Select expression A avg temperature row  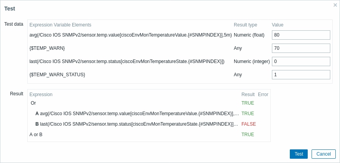[x=137, y=114]
